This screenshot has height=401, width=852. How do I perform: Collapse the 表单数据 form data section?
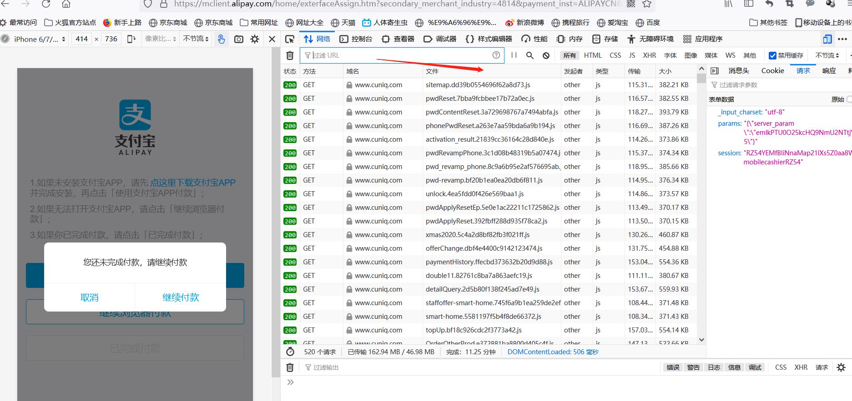[x=721, y=99]
